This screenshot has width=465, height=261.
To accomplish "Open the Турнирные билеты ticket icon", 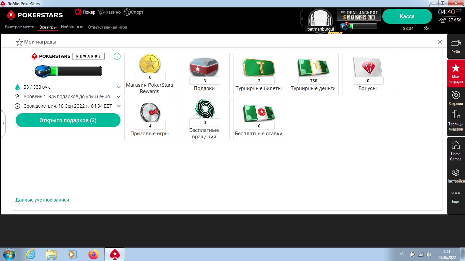I will (259, 67).
